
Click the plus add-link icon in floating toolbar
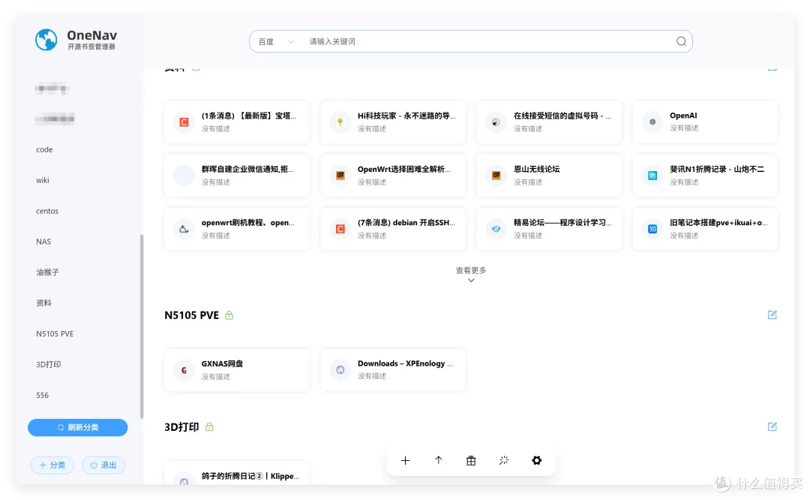click(405, 460)
